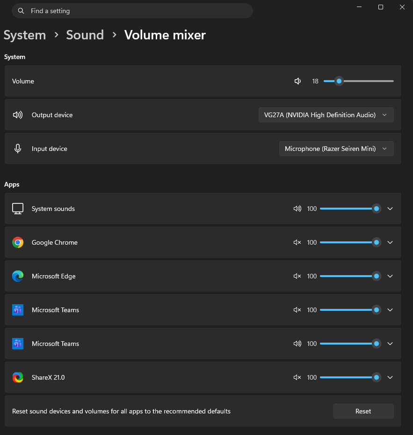Click the System sounds monitor icon

click(x=18, y=209)
